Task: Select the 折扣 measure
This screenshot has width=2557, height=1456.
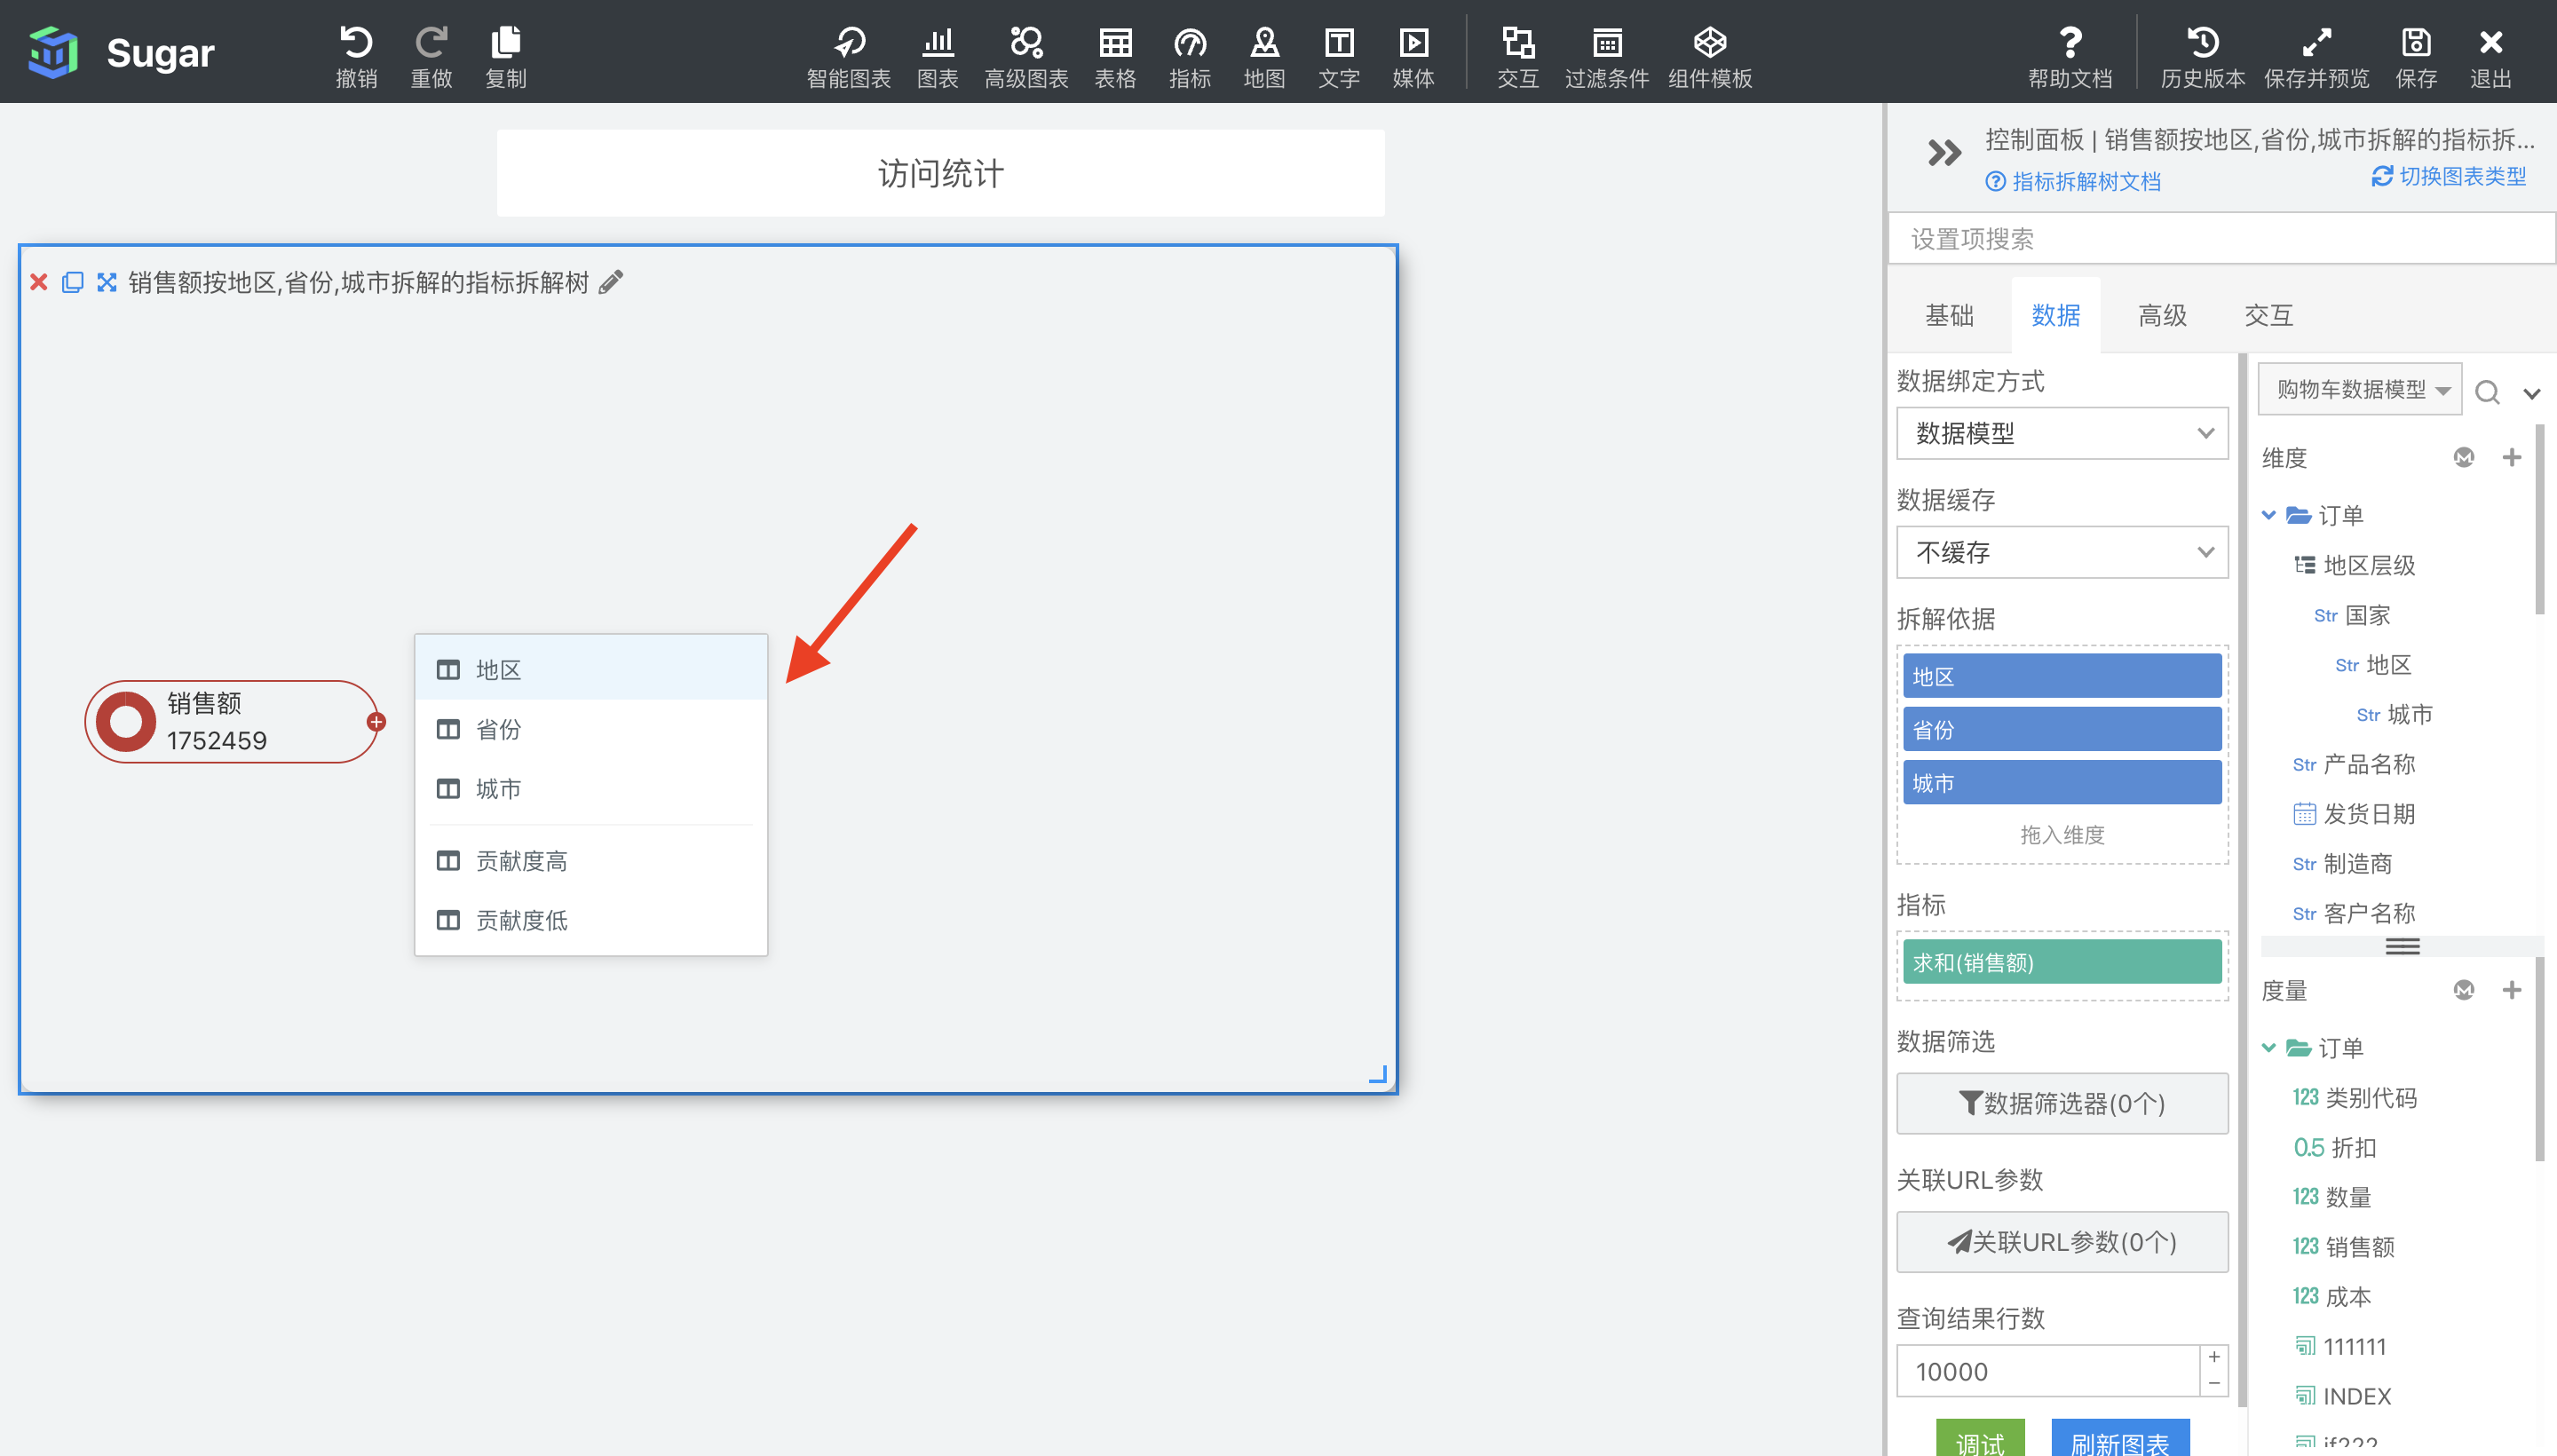Action: 2334,1147
